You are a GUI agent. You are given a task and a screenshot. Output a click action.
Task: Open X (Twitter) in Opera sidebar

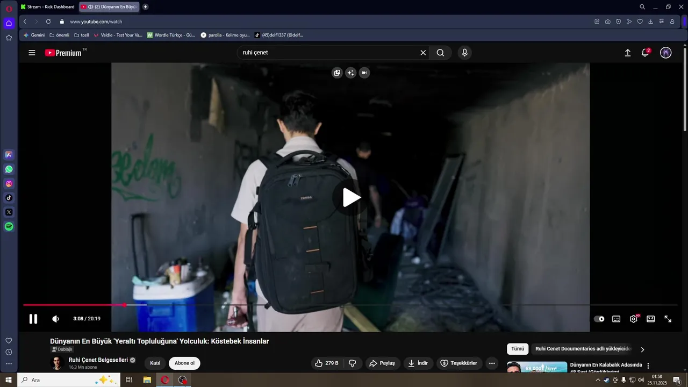click(9, 212)
